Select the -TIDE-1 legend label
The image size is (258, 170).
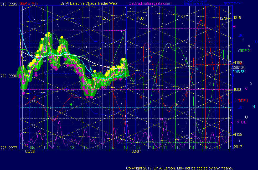tap(243, 101)
